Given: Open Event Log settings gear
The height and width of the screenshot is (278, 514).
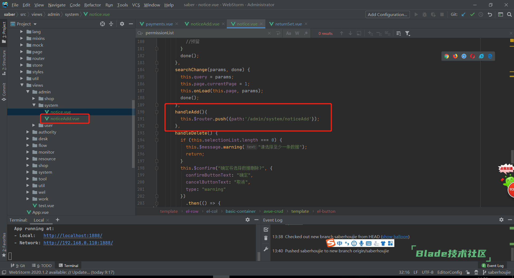Looking at the screenshot, I should [501, 220].
